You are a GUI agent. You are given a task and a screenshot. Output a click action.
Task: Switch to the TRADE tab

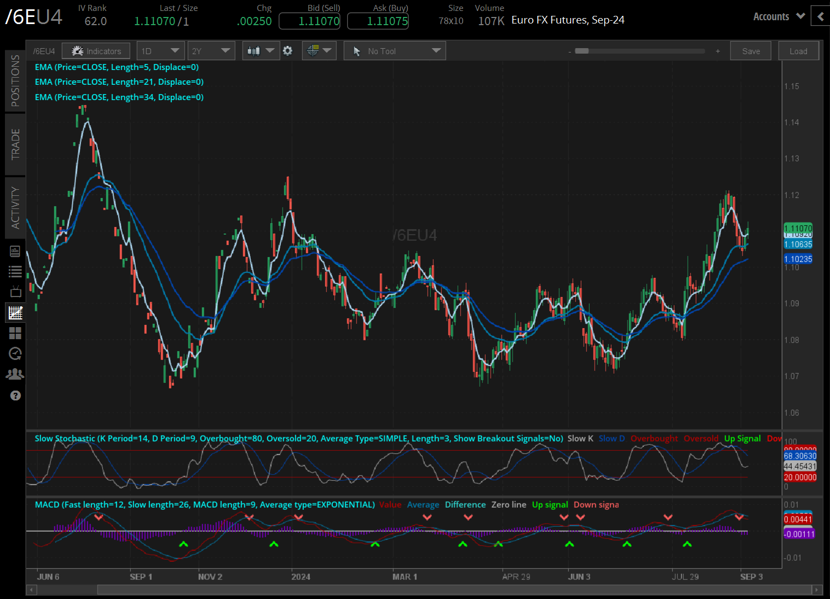(15, 144)
